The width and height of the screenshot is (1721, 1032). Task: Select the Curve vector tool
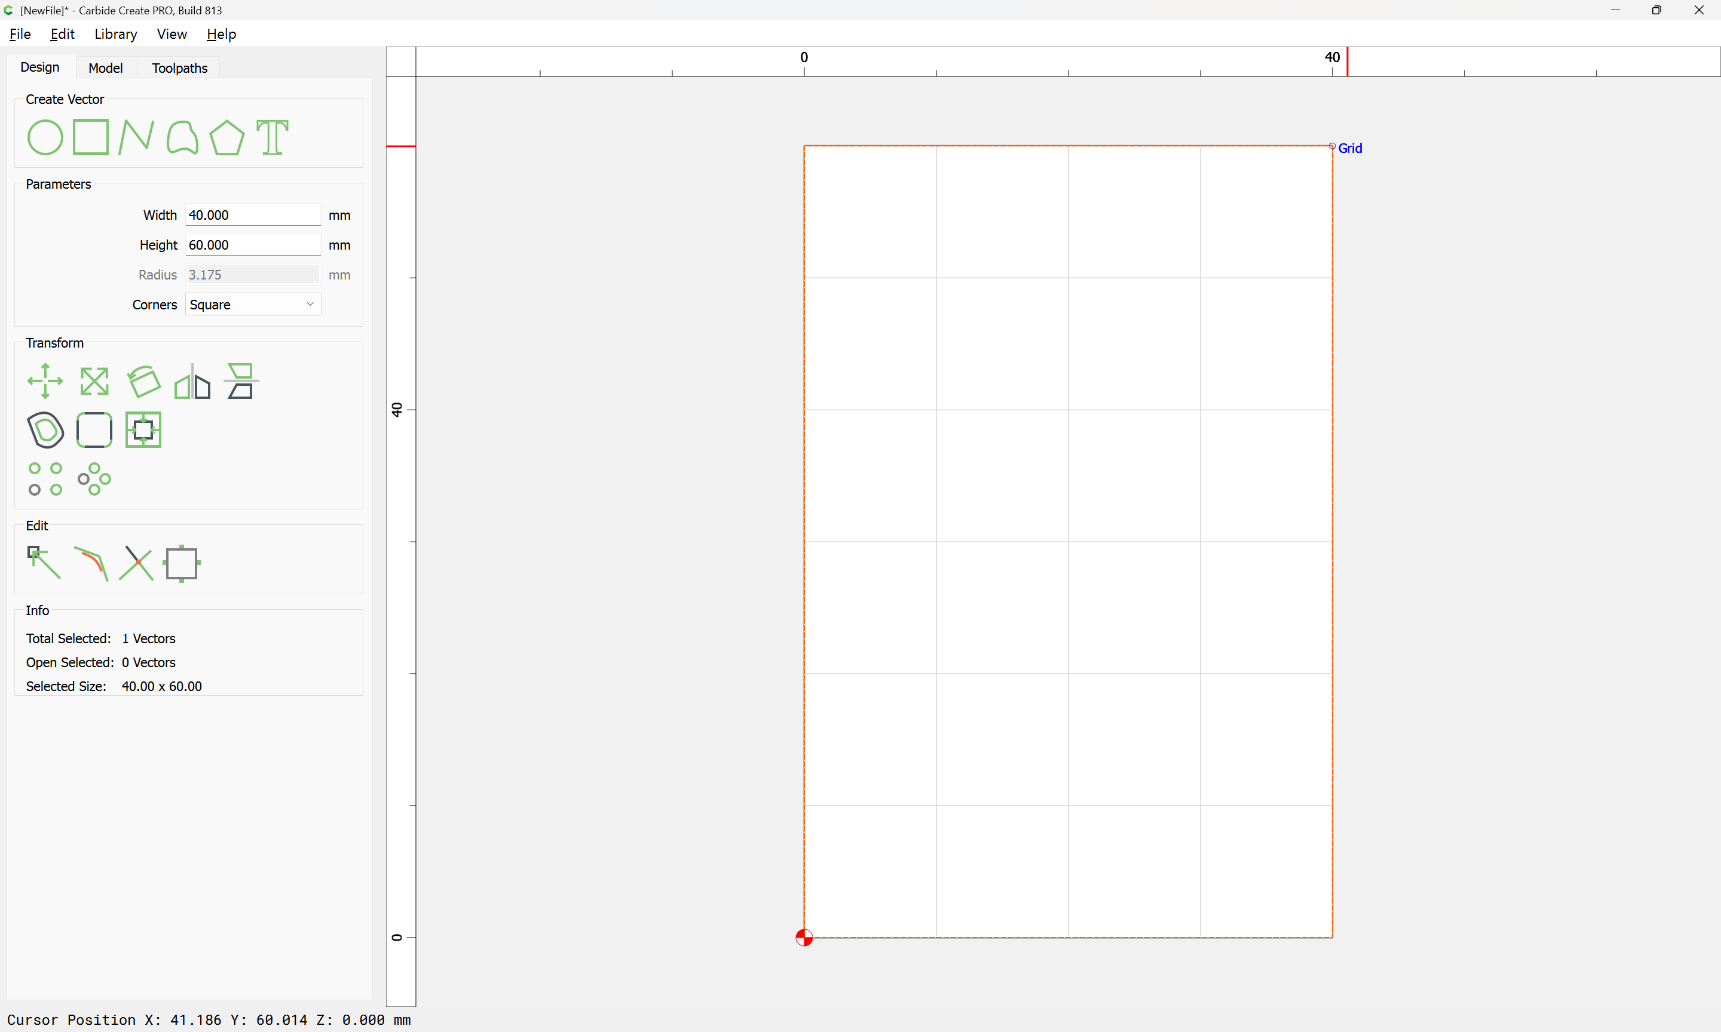(182, 137)
